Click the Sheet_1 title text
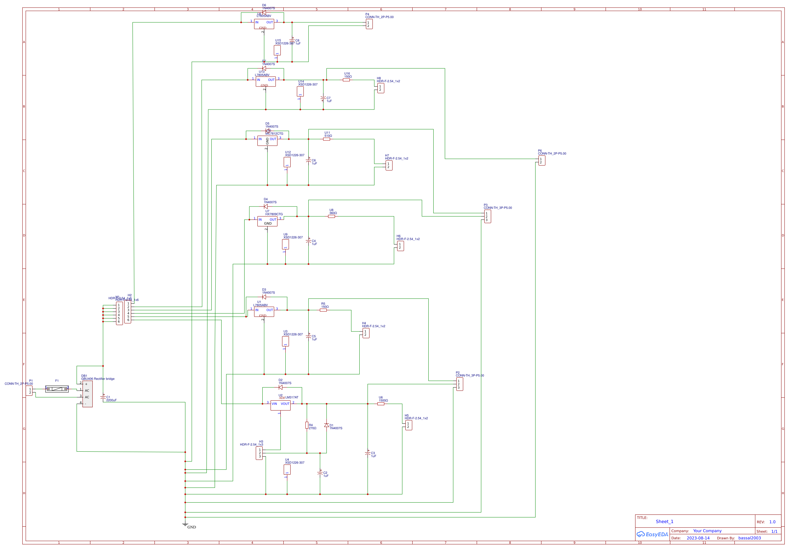788x548 pixels. click(665, 521)
